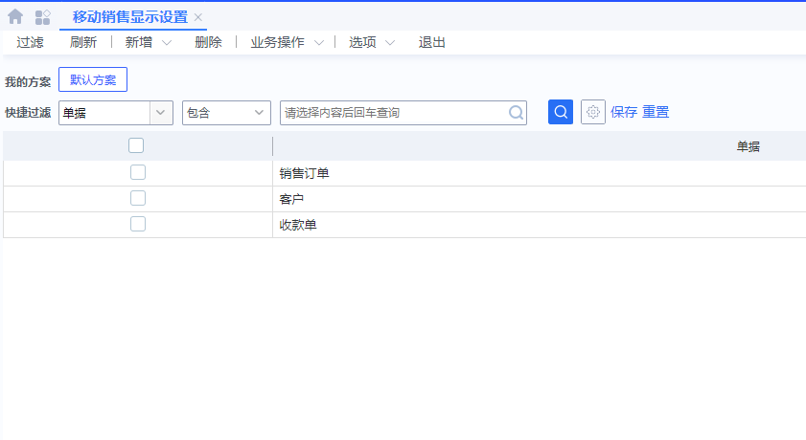Screen dimensions: 806x440
Task: Click the 保存 link
Action: [624, 112]
